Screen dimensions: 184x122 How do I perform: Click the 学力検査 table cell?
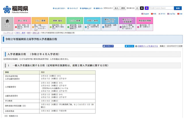coord(21,101)
